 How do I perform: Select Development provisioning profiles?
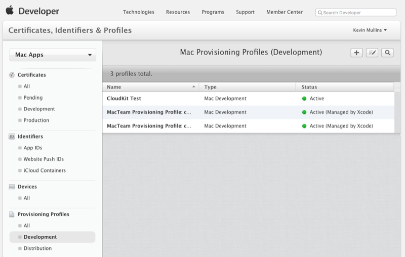pyautogui.click(x=53, y=237)
